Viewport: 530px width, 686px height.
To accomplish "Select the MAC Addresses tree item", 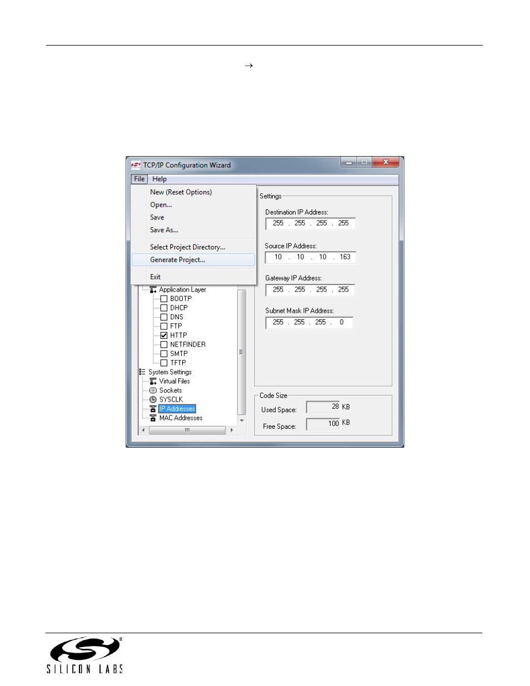I will point(181,418).
